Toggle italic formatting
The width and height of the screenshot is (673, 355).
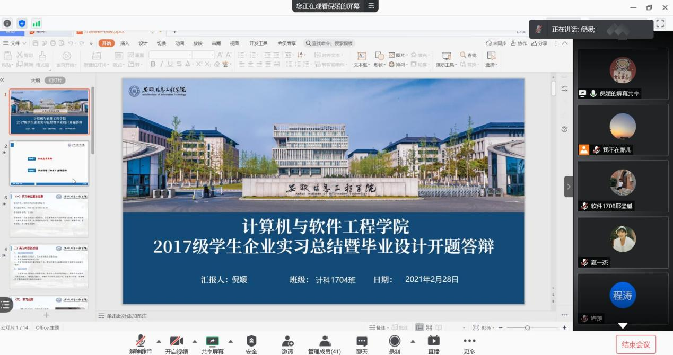[x=160, y=65]
